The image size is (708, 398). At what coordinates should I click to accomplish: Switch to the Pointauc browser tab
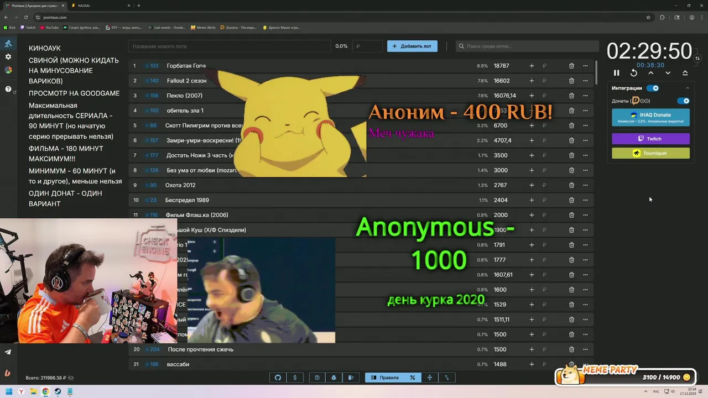click(34, 6)
